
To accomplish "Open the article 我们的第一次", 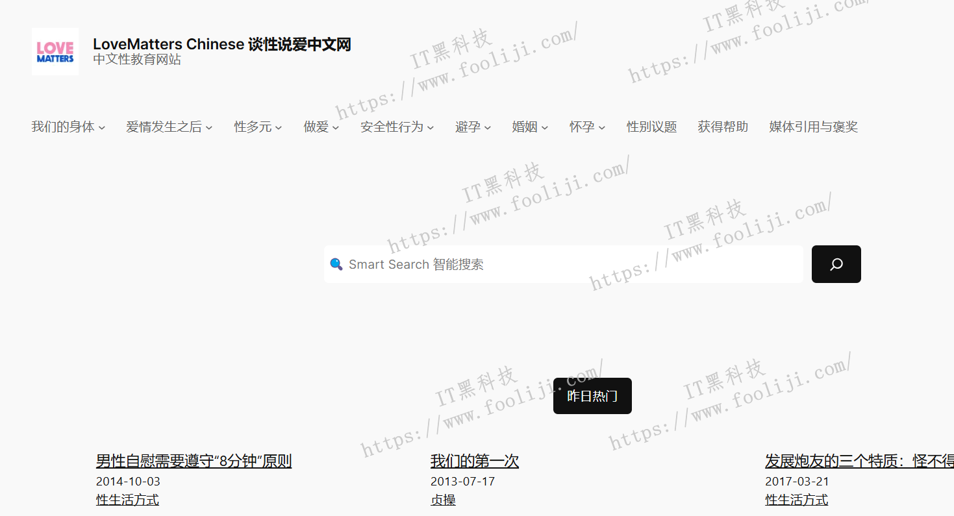I will 474,460.
